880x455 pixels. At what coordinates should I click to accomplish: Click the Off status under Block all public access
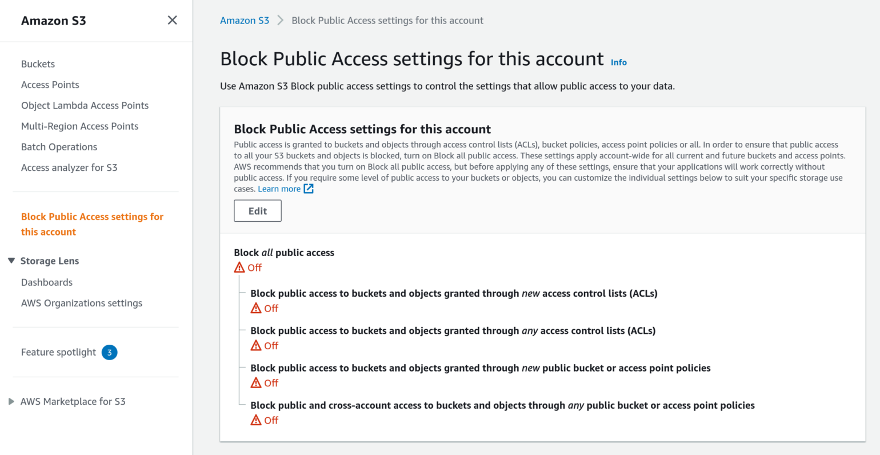pyautogui.click(x=254, y=268)
